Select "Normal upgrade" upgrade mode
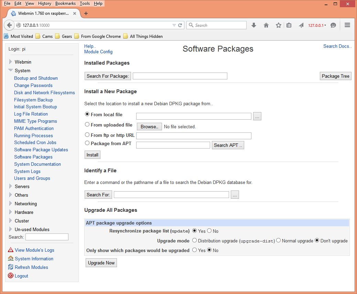 point(279,240)
